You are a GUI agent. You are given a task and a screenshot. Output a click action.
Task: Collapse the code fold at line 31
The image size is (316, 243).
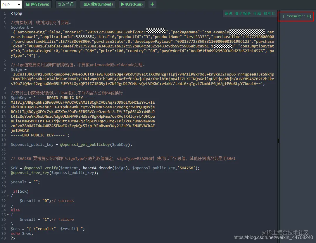tap(8, 196)
